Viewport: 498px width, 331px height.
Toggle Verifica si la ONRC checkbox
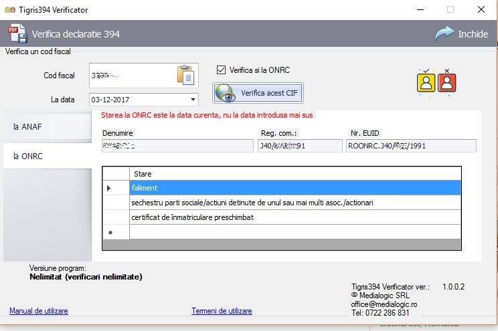[221, 70]
